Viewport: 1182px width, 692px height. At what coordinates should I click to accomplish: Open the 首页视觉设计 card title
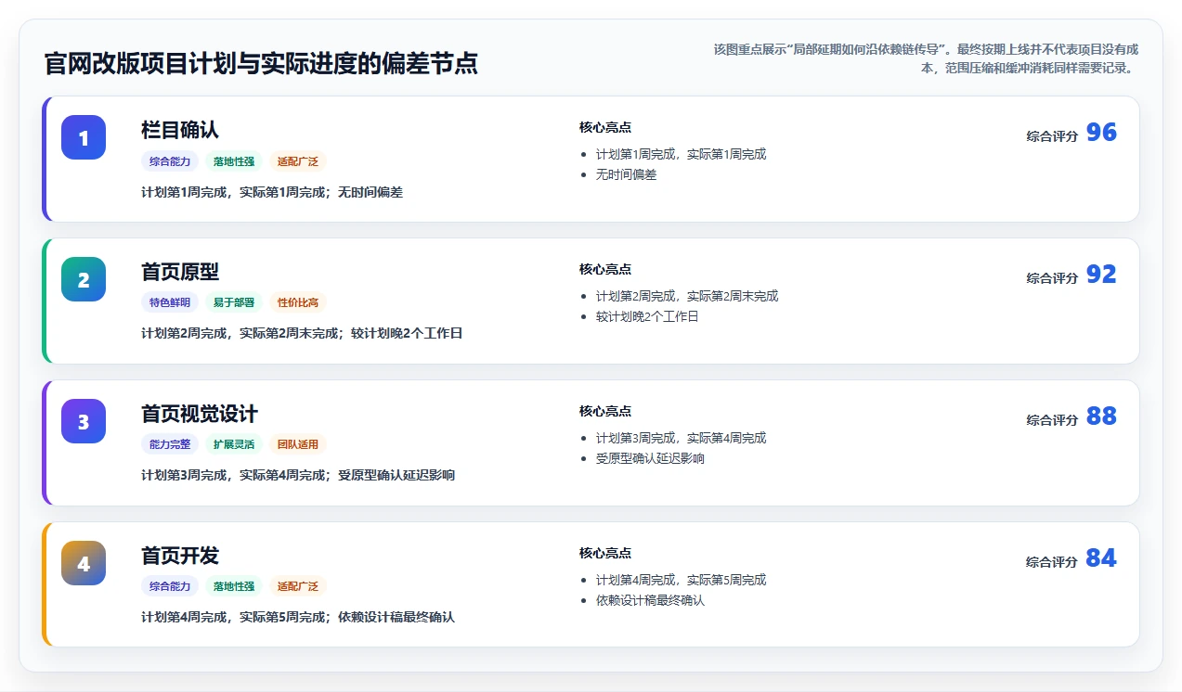[x=200, y=414]
